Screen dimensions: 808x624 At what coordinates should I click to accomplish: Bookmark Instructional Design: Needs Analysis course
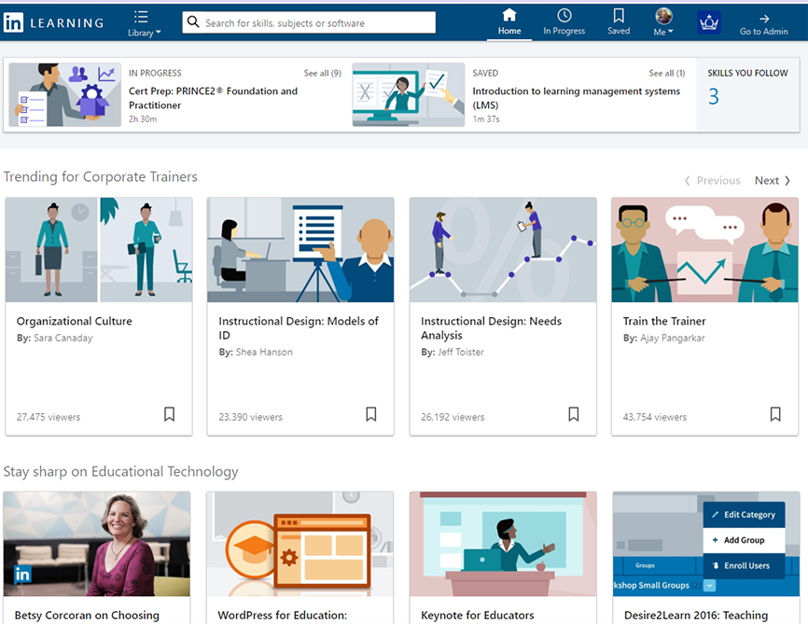coord(574,414)
